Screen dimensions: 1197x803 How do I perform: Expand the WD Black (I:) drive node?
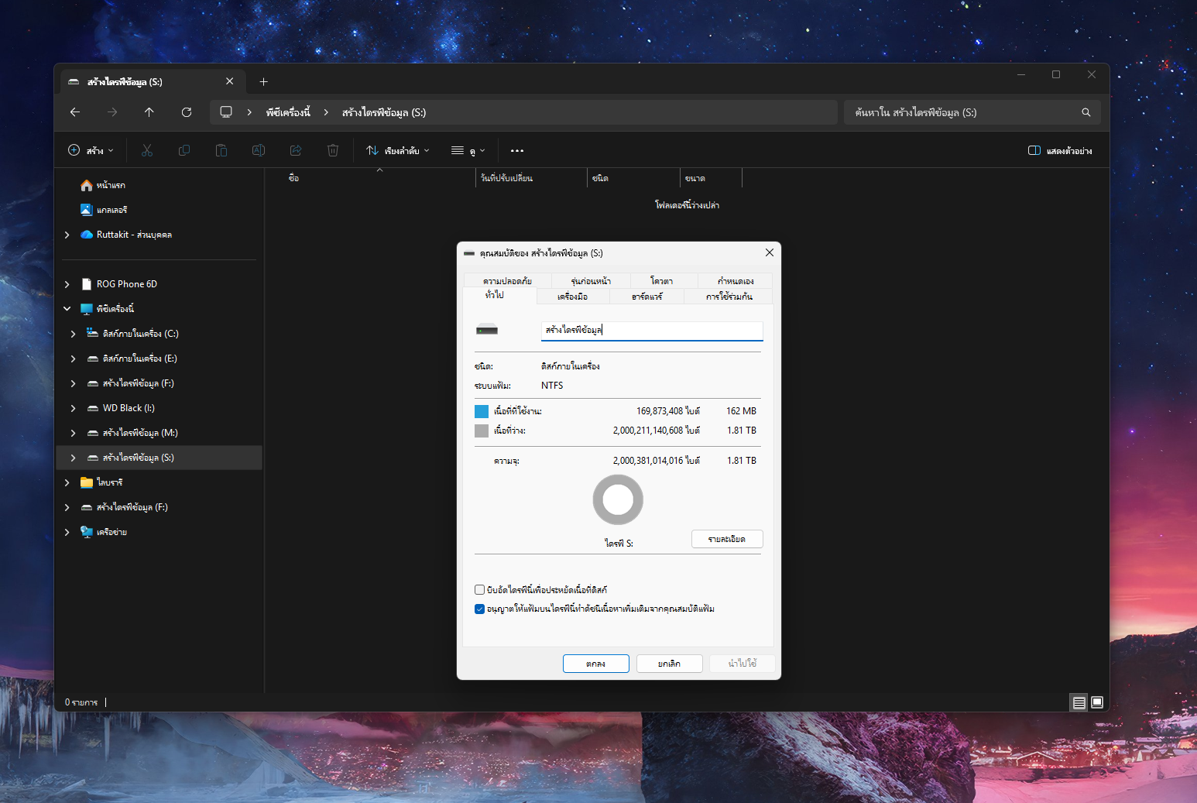[74, 408]
